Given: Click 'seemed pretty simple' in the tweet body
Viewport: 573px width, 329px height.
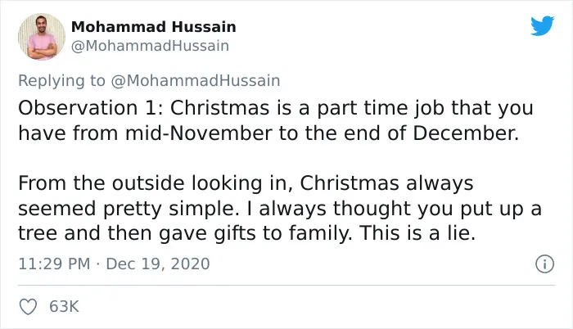Looking at the screenshot, I should coord(126,209).
